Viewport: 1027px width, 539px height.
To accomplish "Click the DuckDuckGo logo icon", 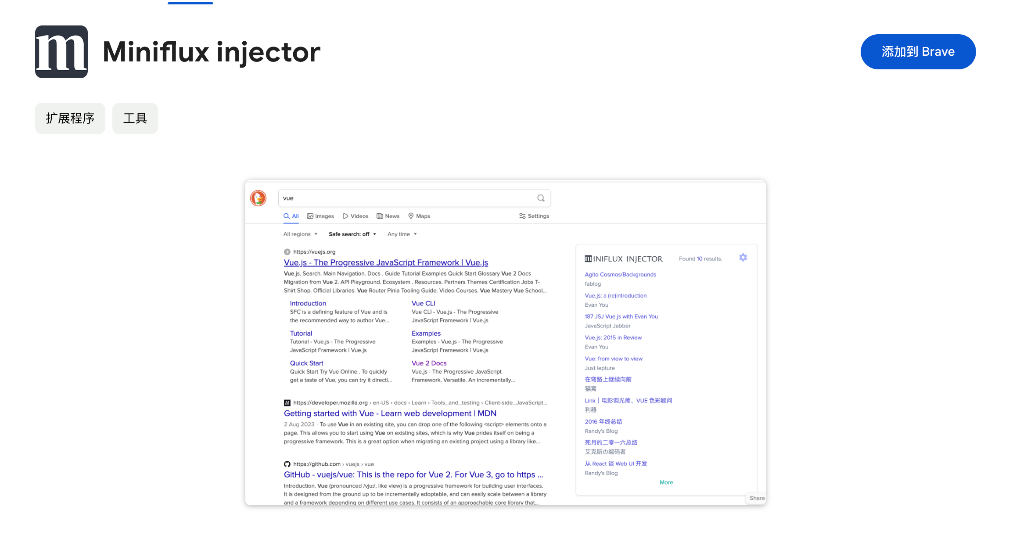I will (258, 198).
